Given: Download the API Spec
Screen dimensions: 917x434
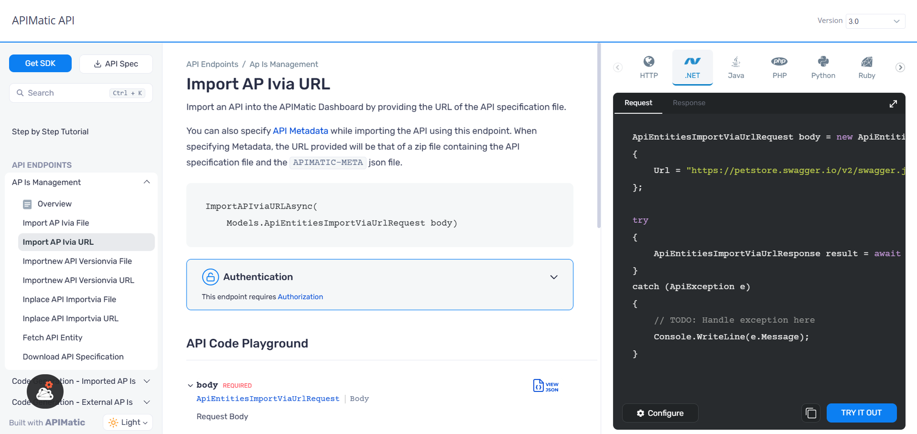Looking at the screenshot, I should (116, 64).
